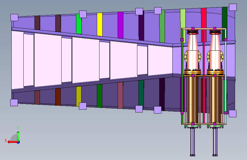Screen dimensions: 247x160
Task: Select the bright green stiffener on upper panel
Action: [79, 24]
